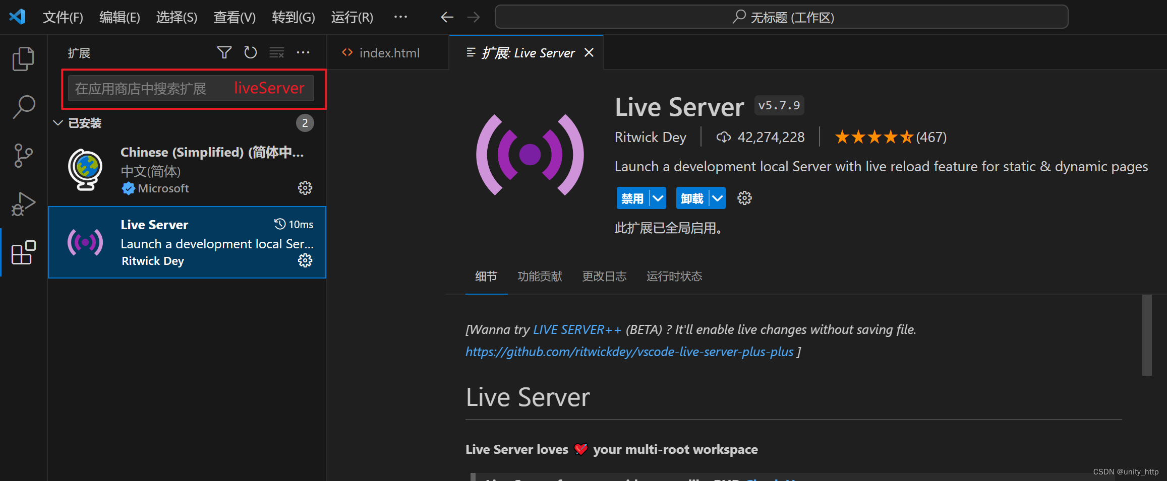Expand the 禁用 dropdown arrow
Viewport: 1167px width, 481px height.
658,198
